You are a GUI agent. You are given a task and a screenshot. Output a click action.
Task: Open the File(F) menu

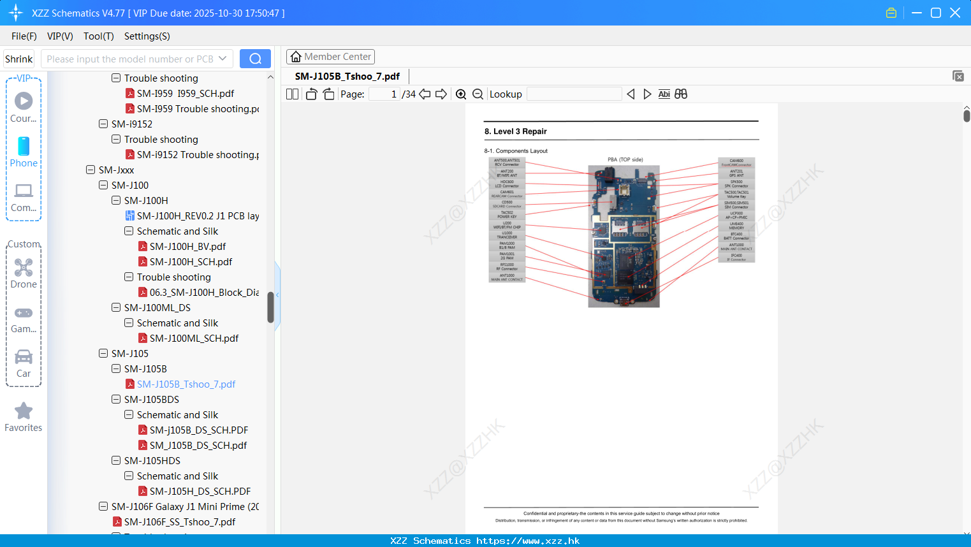(x=24, y=36)
